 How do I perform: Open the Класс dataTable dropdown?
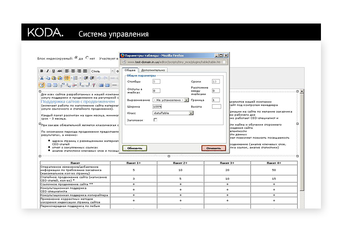pos(173,113)
